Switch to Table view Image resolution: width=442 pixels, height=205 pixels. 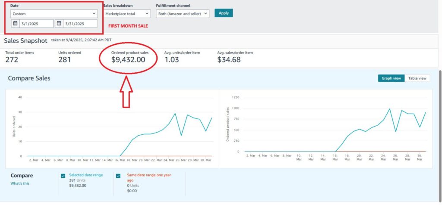417,78
